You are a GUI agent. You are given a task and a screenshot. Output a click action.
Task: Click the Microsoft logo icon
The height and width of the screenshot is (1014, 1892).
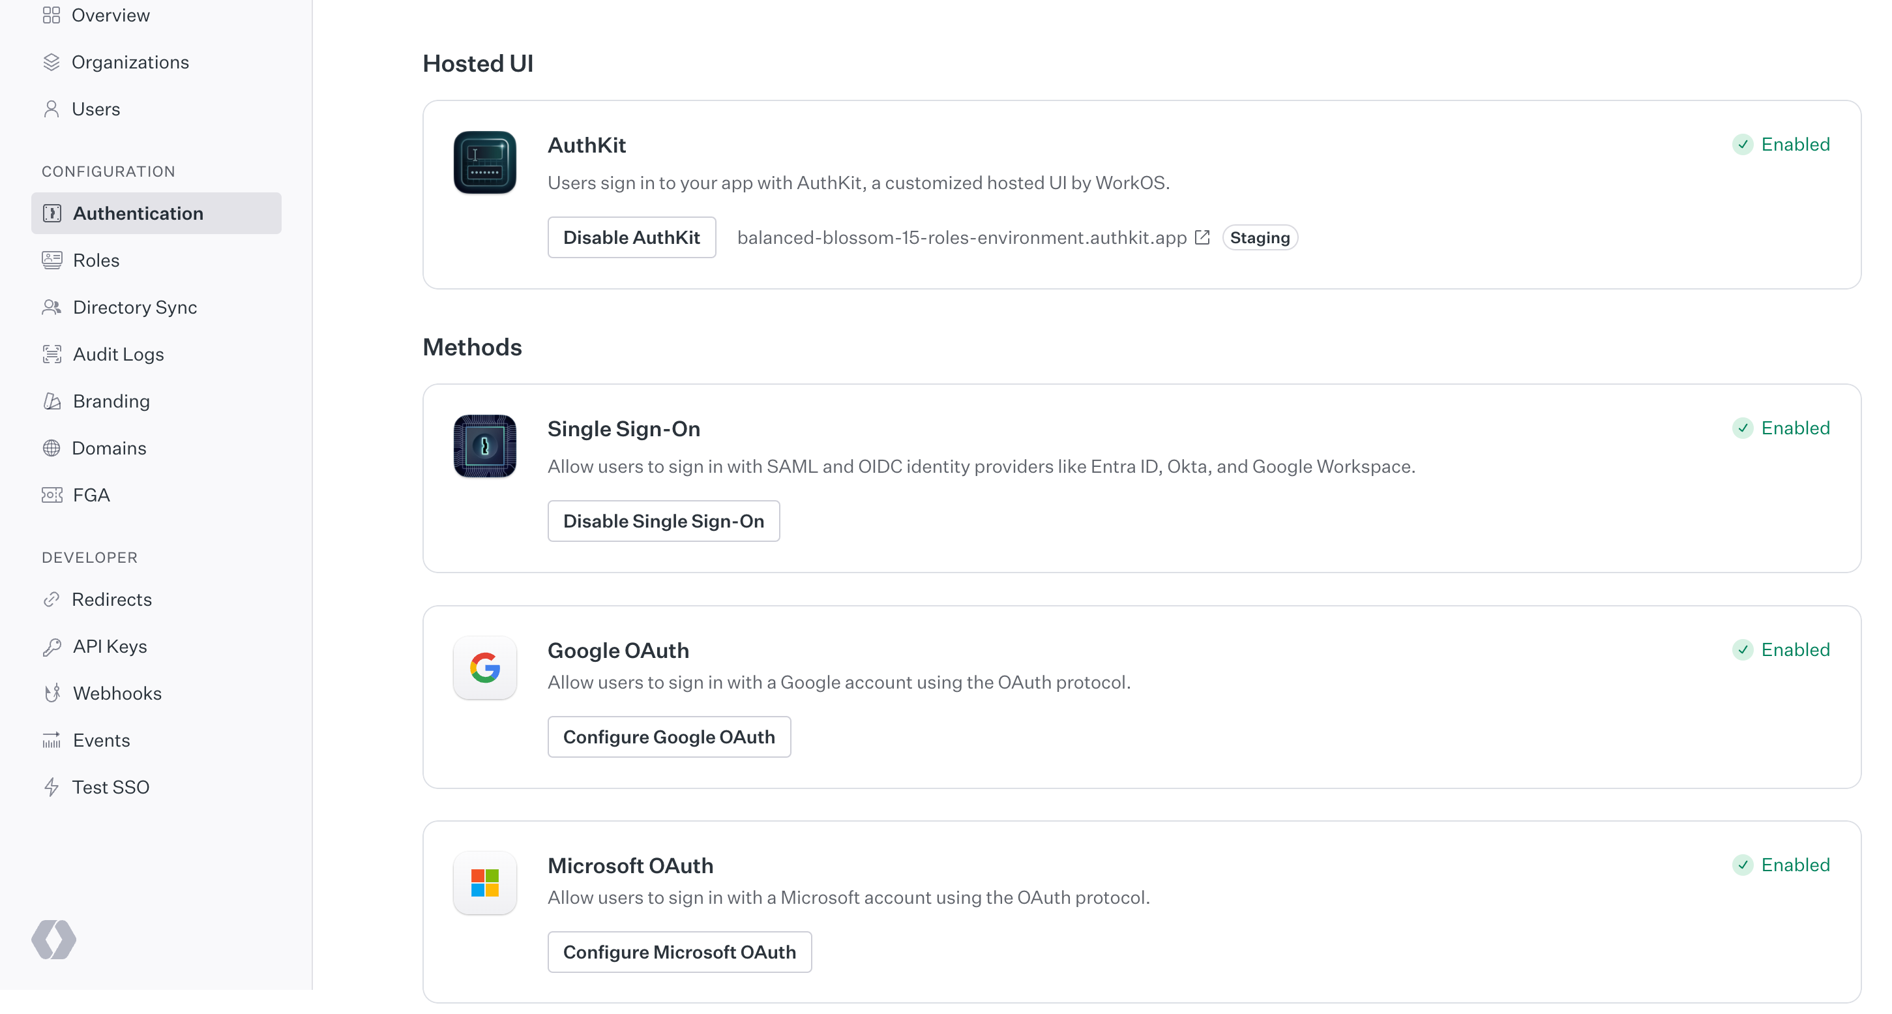click(485, 882)
